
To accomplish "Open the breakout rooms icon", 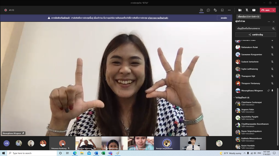I will [222, 10].
